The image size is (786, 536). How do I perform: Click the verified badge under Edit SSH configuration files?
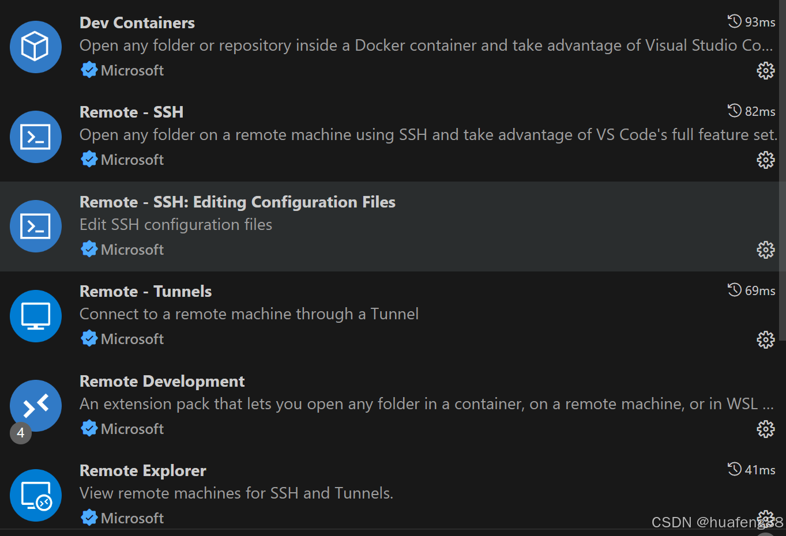tap(89, 249)
